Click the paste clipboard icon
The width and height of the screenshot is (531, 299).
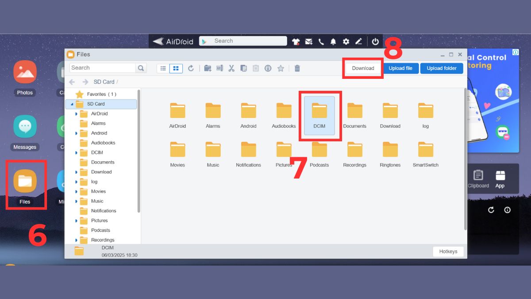click(256, 68)
